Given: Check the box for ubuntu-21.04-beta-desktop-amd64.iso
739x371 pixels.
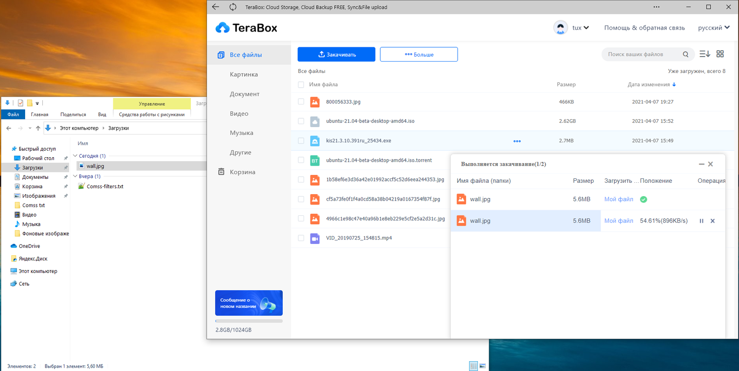Looking at the screenshot, I should pos(301,121).
